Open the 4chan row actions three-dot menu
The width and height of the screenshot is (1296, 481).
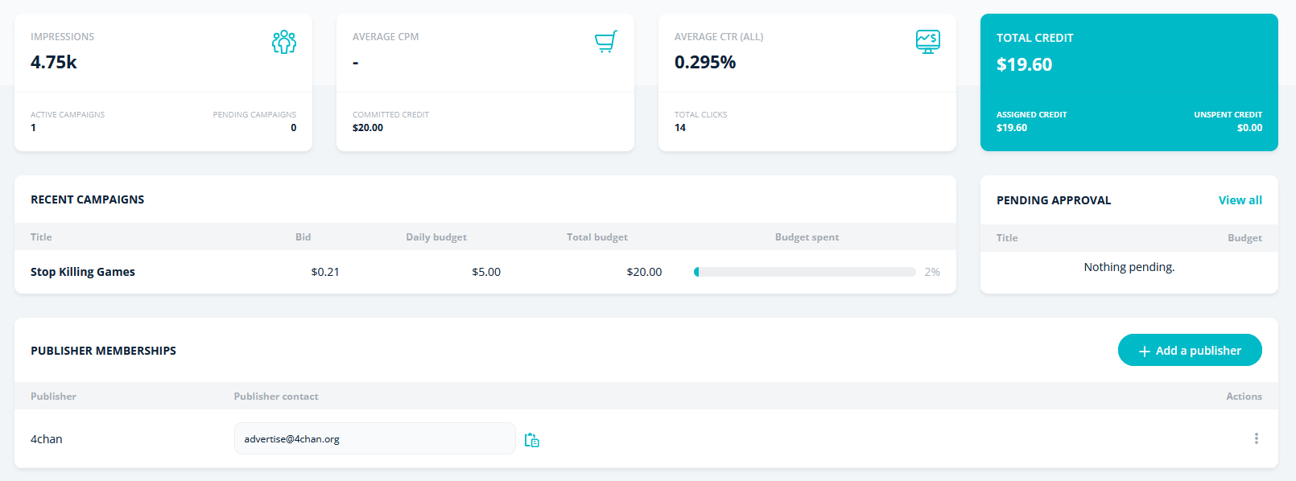[x=1256, y=438]
